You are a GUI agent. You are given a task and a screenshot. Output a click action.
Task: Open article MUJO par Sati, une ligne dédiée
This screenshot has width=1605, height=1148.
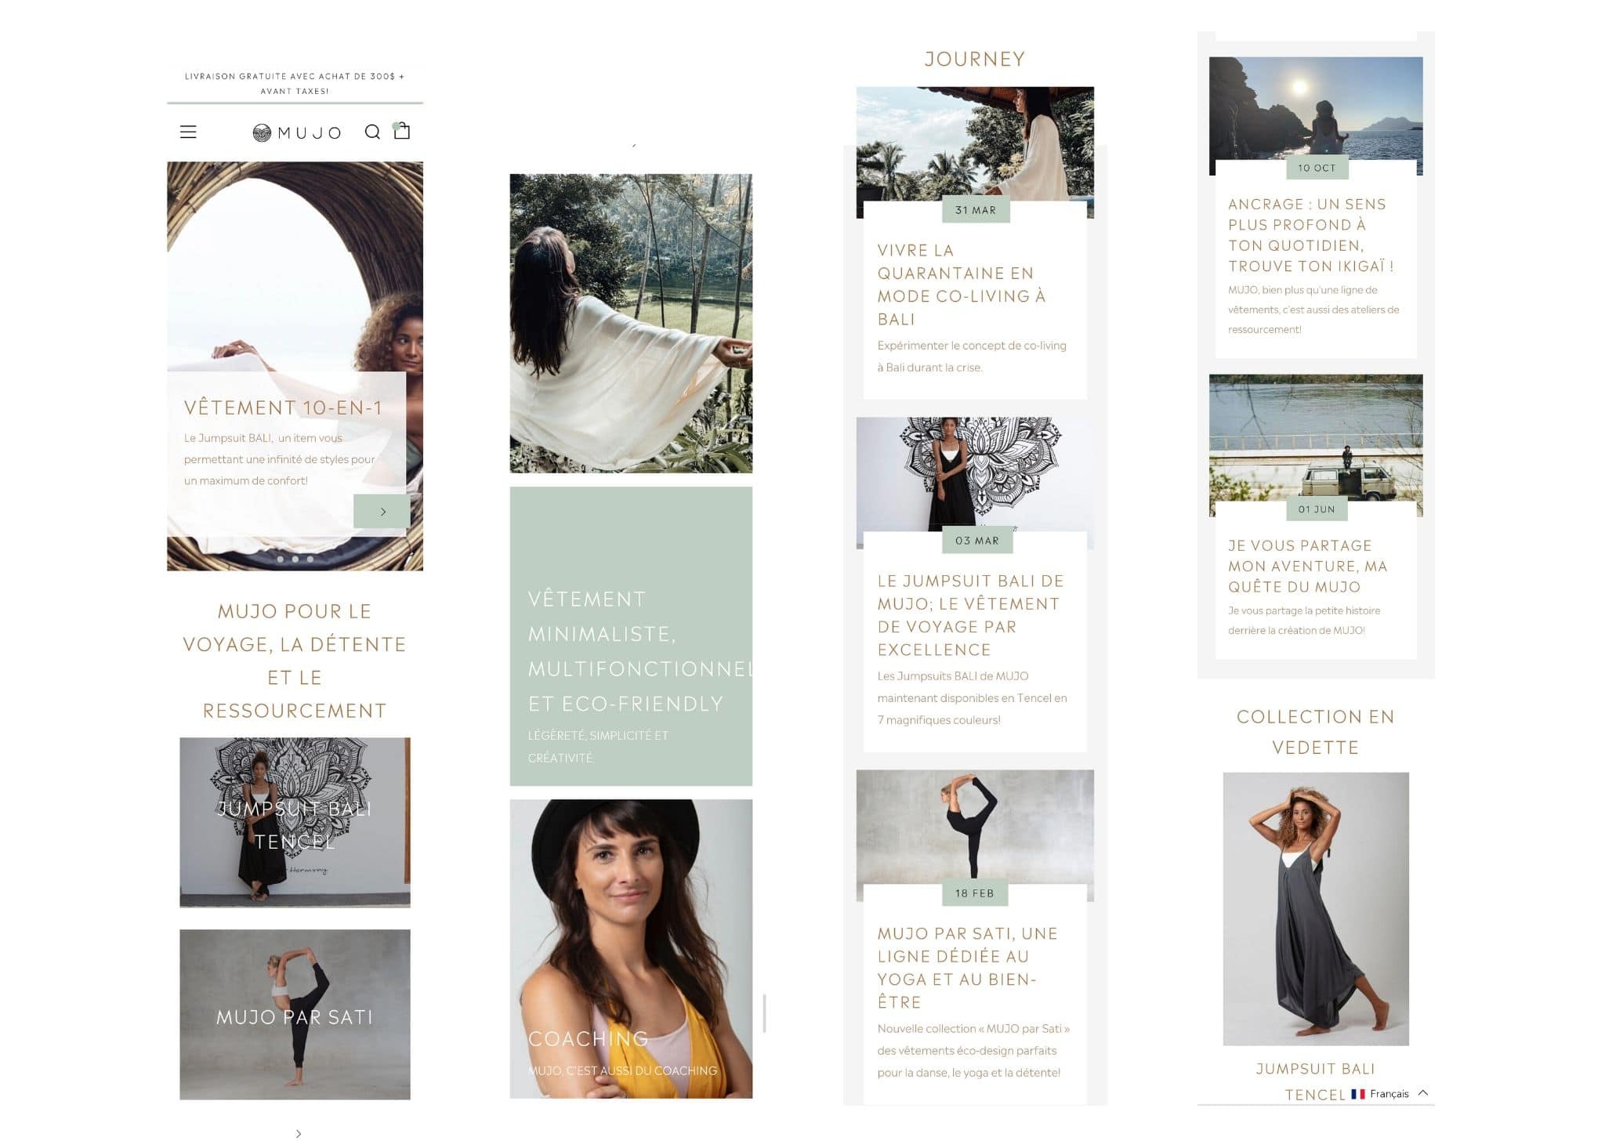pyautogui.click(x=968, y=968)
